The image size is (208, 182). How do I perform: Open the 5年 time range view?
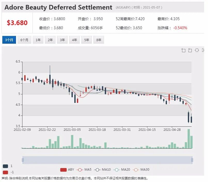coord(86,40)
